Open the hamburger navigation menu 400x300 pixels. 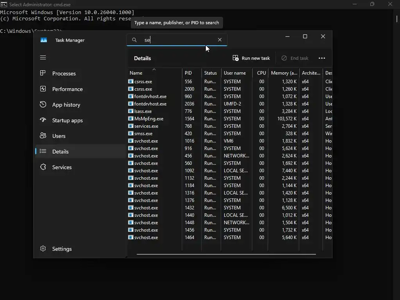click(x=43, y=57)
